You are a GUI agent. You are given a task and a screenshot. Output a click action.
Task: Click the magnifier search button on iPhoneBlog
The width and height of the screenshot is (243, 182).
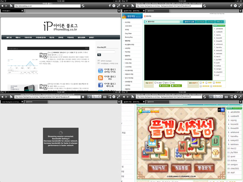tap(99, 55)
